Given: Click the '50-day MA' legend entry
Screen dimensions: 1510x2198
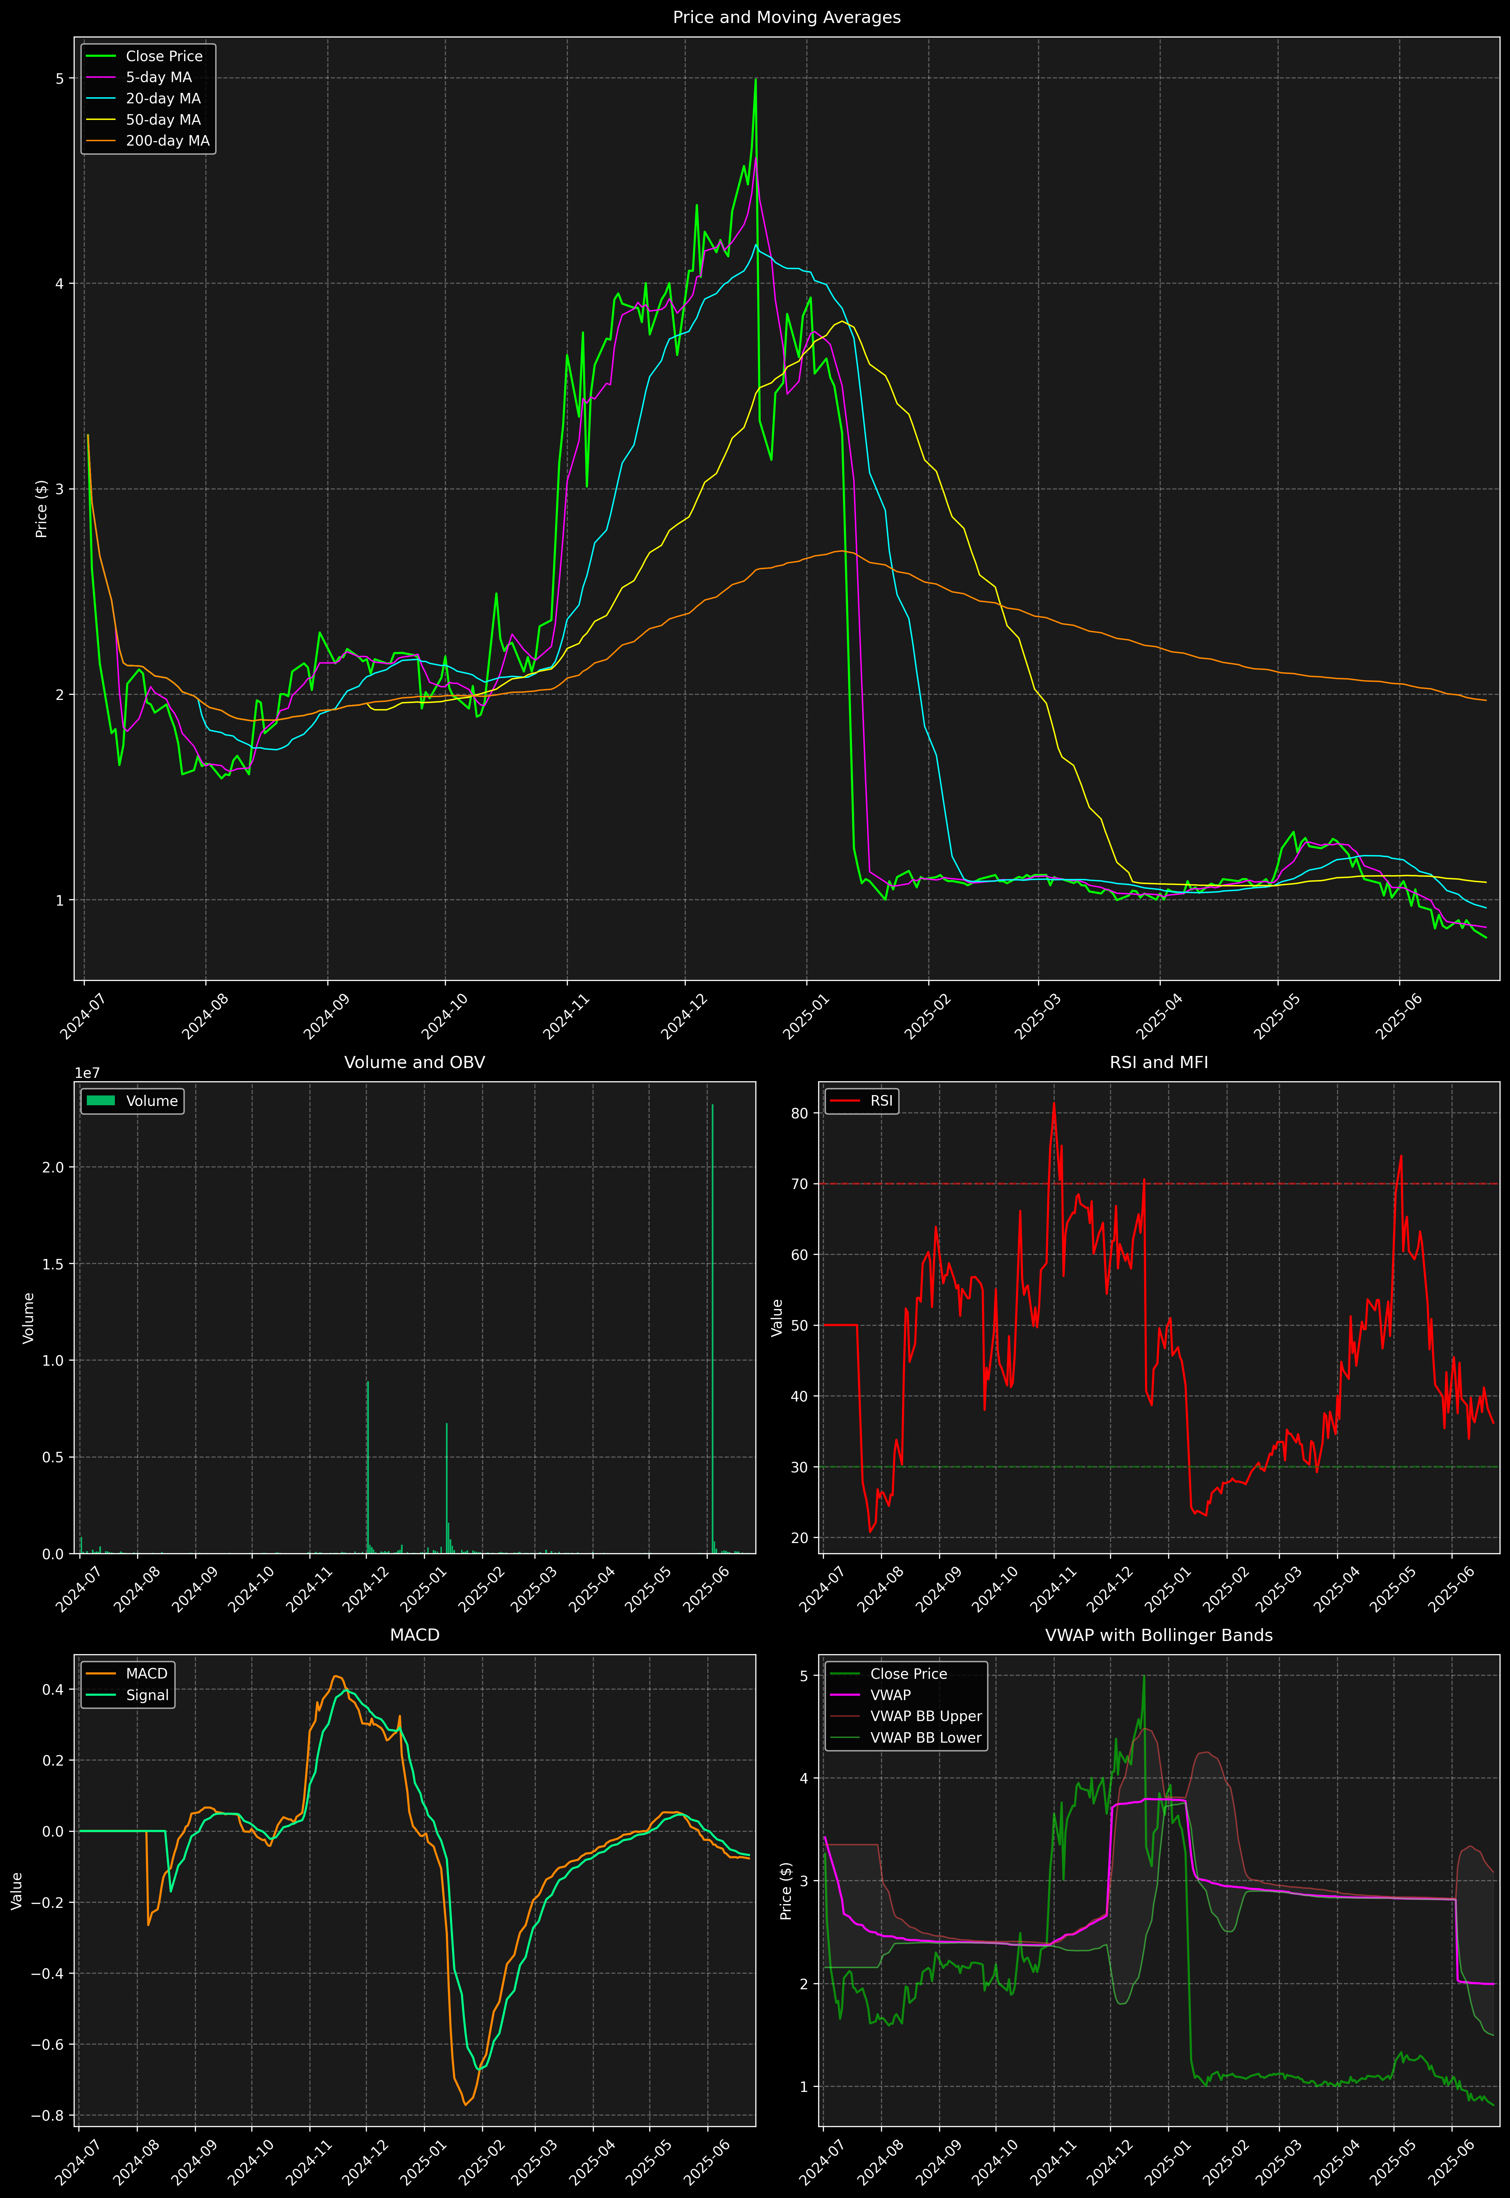Looking at the screenshot, I should pyautogui.click(x=163, y=120).
